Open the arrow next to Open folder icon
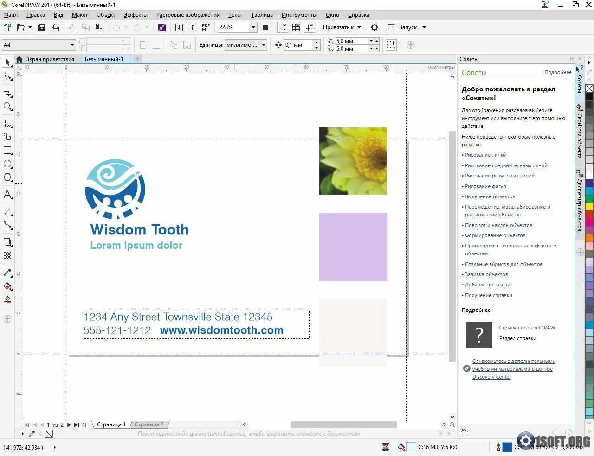Image resolution: width=594 pixels, height=456 pixels. pos(30,27)
